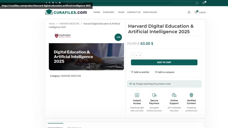The width and height of the screenshot is (228, 128).
Task: Expand the Category menu
Action: coord(109,12)
